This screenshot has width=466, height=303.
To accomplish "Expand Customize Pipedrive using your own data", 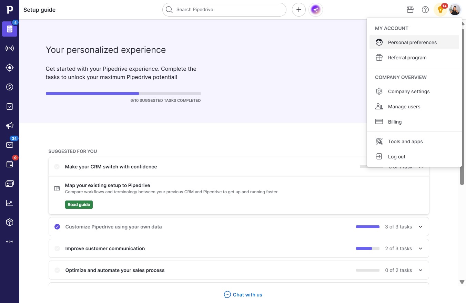I will pos(421,227).
